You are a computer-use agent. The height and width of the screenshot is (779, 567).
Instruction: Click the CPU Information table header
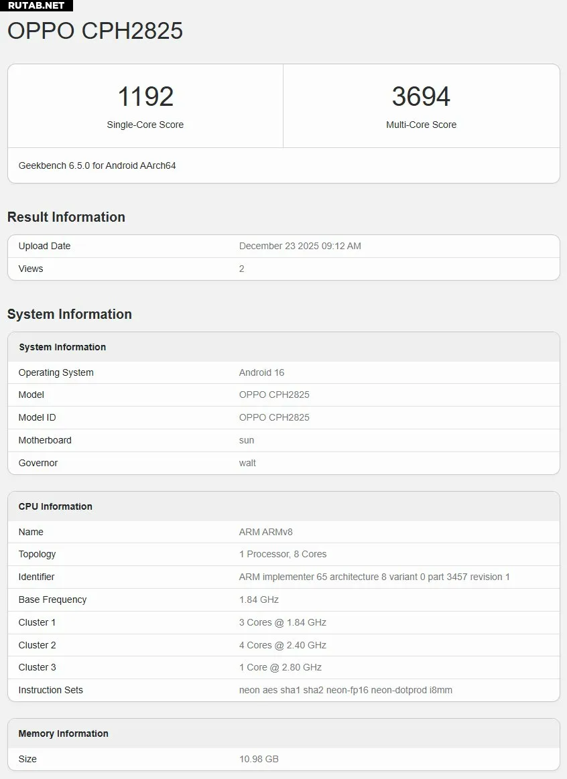(56, 506)
